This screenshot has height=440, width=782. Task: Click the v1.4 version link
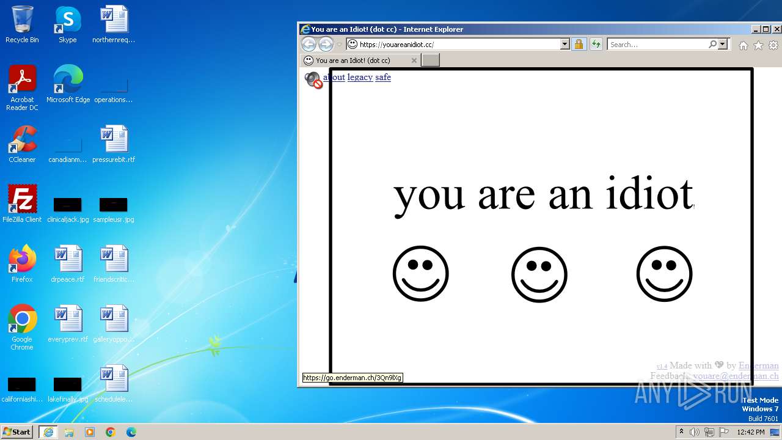pos(662,366)
